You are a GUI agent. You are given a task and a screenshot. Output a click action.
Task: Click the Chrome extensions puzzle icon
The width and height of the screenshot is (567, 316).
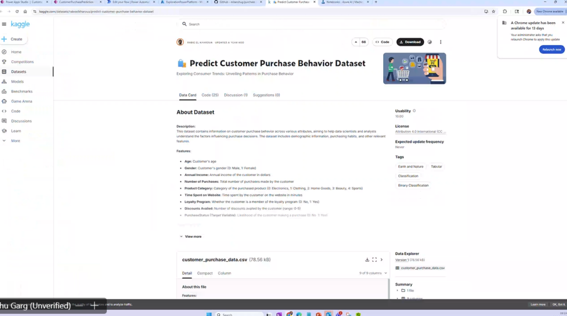tap(505, 12)
